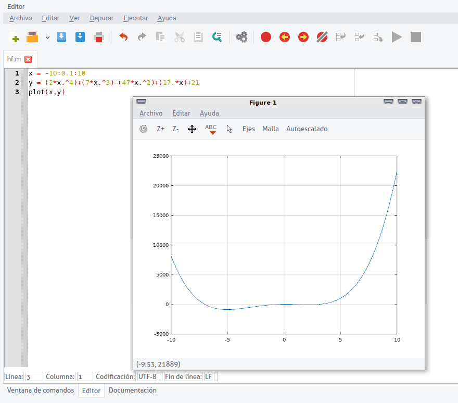Toggle Ejes visibility on the plot
The width and height of the screenshot is (458, 403).
point(248,129)
